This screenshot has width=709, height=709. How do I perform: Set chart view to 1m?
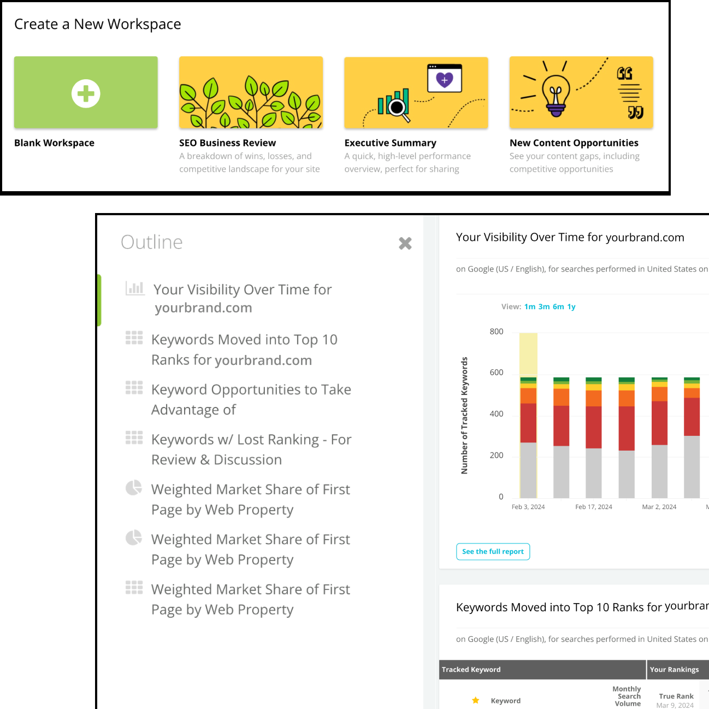pos(530,306)
